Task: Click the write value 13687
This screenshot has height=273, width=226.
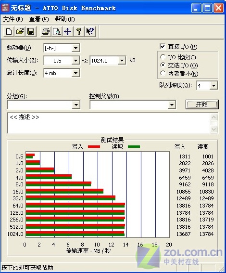Action: click(x=183, y=234)
